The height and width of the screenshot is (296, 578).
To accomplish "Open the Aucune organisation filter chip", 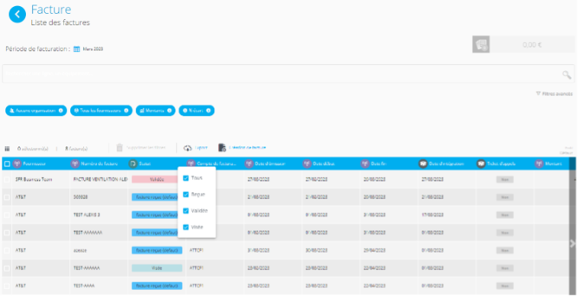I will (x=36, y=111).
